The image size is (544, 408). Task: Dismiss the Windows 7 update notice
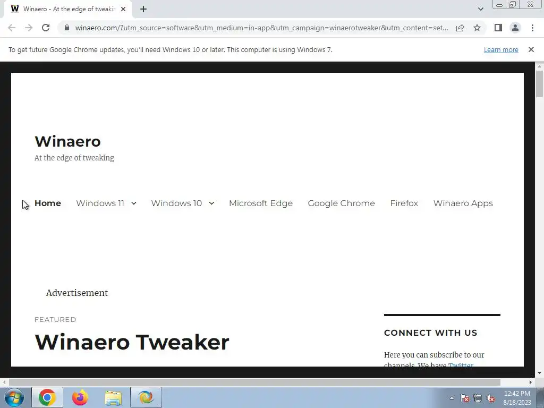(x=531, y=49)
